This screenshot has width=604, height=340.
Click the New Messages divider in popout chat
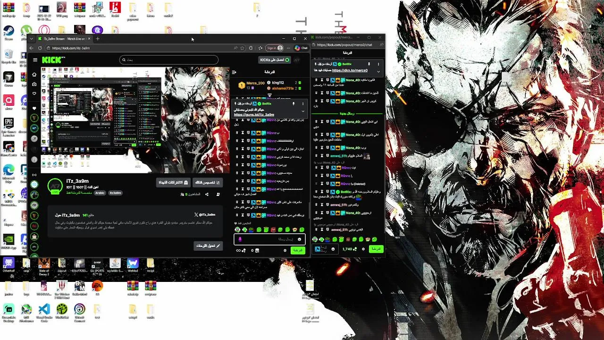(x=346, y=114)
